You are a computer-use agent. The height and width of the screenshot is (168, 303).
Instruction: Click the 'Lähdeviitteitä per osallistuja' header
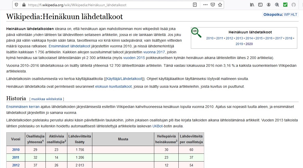point(191,139)
